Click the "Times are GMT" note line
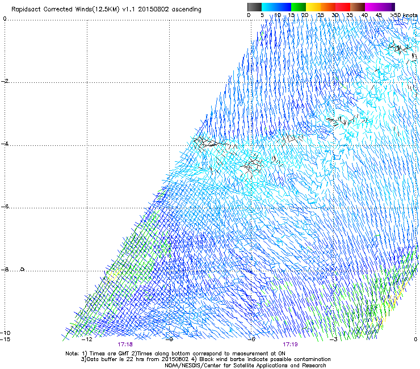Viewport: 420px width, 369px height. (175, 354)
